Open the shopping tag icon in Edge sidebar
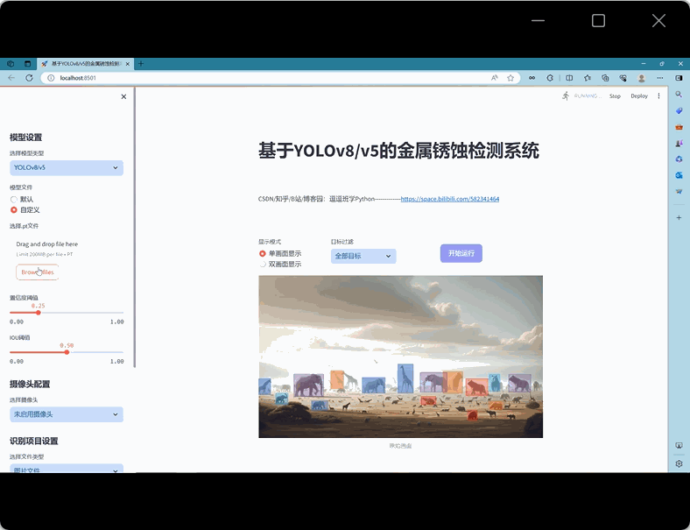Screen dimensions: 690x530 point(679,110)
